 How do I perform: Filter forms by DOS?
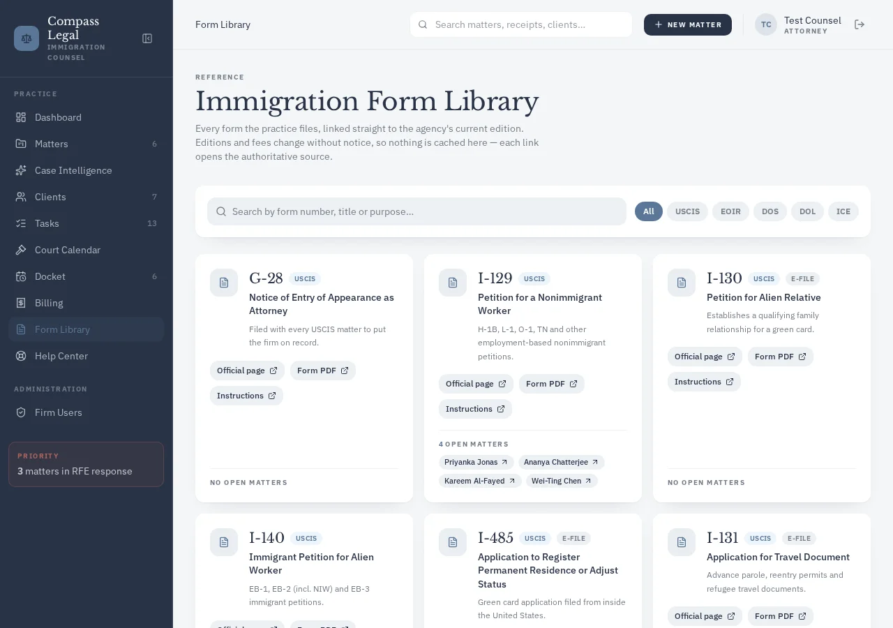[x=770, y=211]
